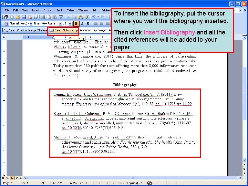This screenshot has height=186, width=248.
Task: Switch to Reading Layout view button
Action: pyautogui.click(x=21, y=178)
